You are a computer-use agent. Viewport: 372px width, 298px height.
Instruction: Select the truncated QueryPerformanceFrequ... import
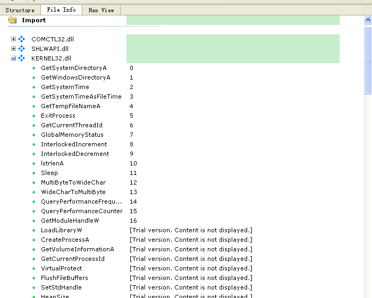[81, 201]
